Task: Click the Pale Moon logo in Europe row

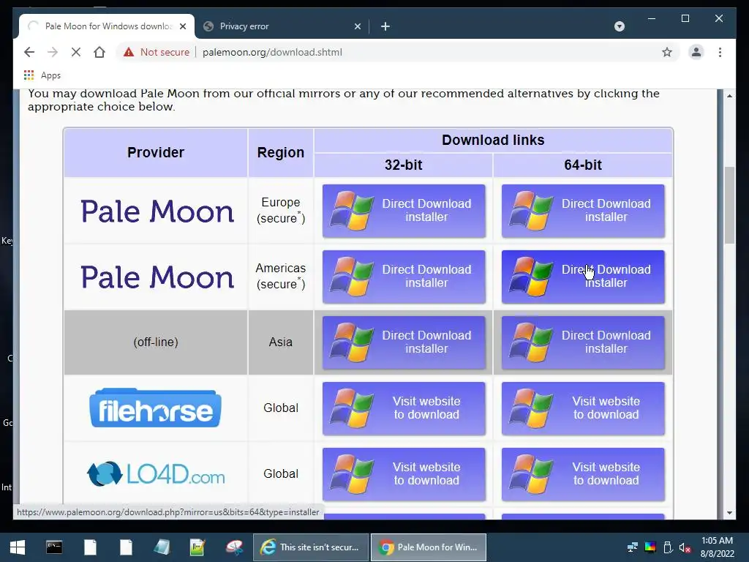Action: point(157,211)
